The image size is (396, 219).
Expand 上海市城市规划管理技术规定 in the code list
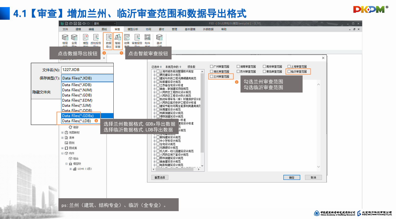[154, 71]
